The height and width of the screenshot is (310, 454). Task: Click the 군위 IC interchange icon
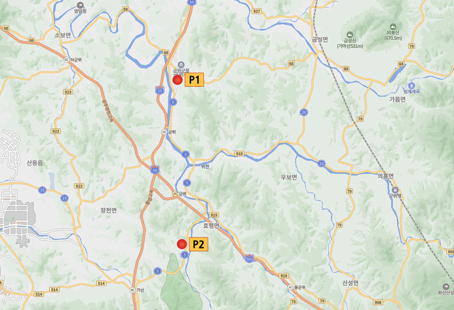point(164,132)
